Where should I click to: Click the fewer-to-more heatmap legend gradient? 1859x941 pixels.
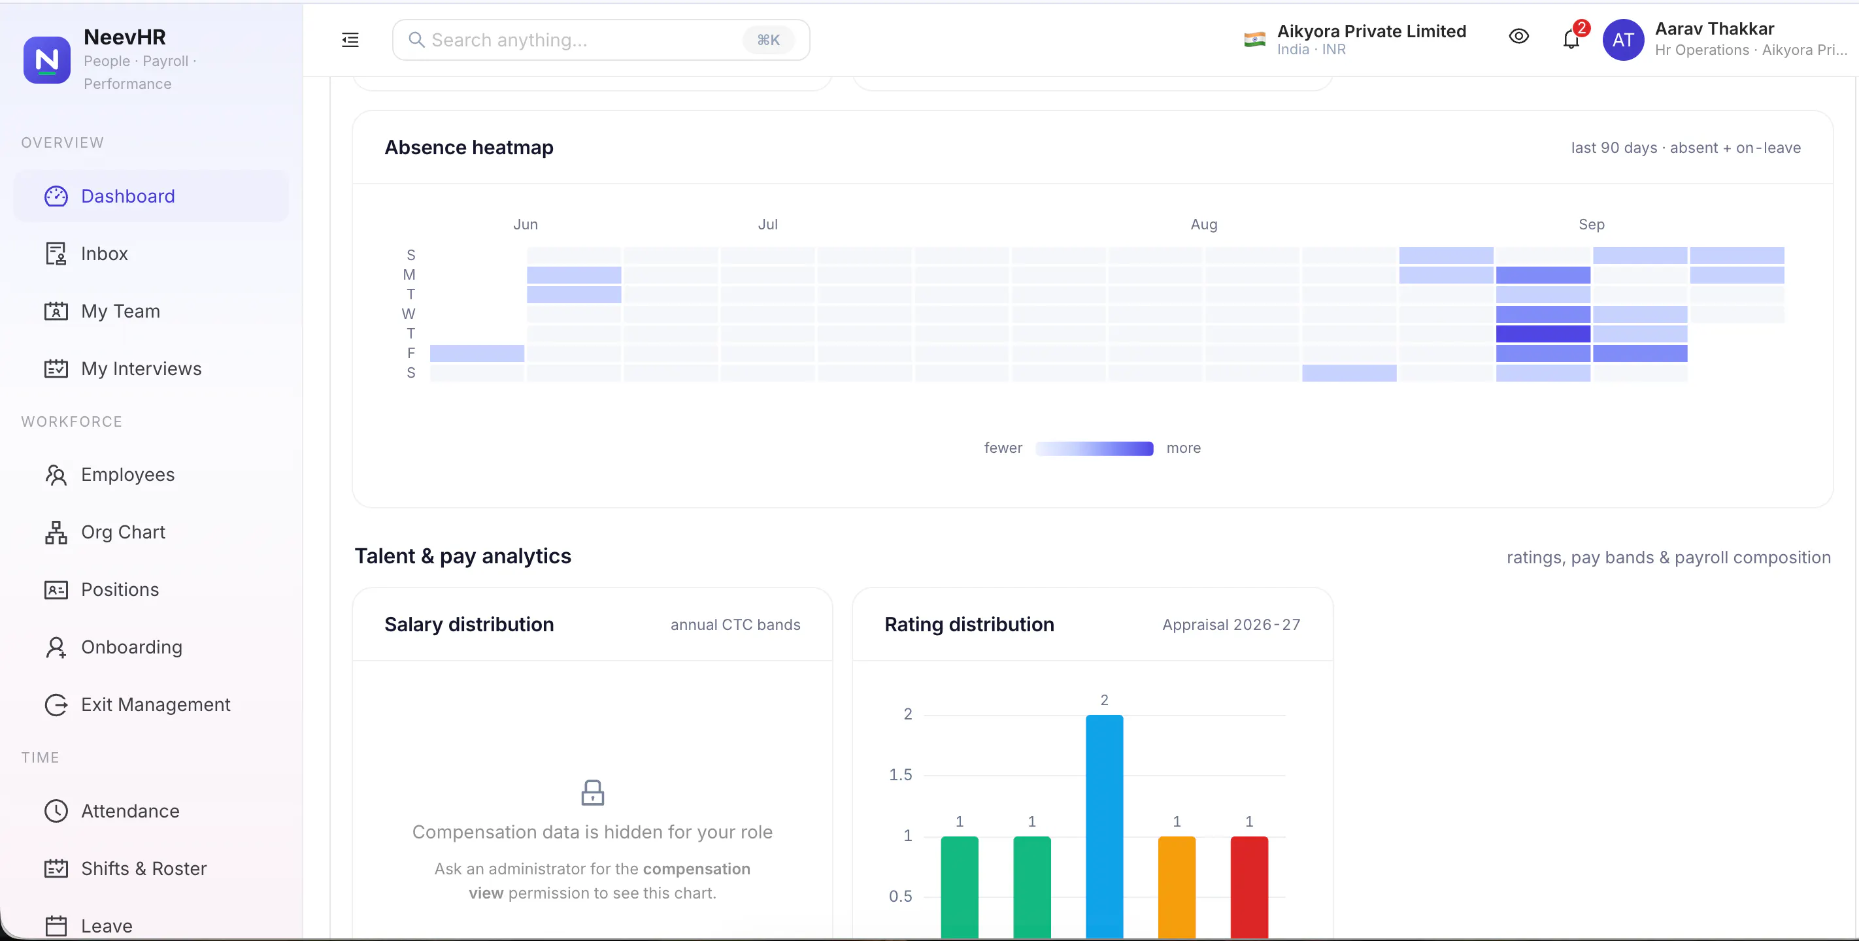(x=1094, y=448)
